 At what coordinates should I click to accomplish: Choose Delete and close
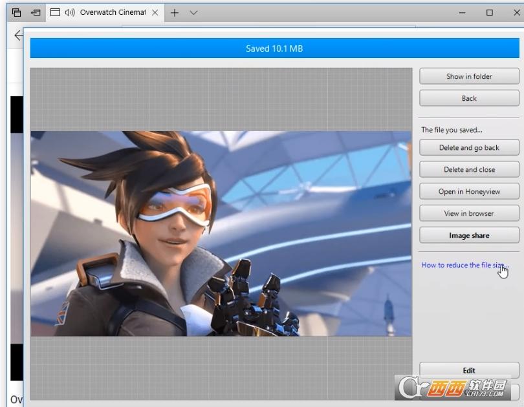point(469,169)
